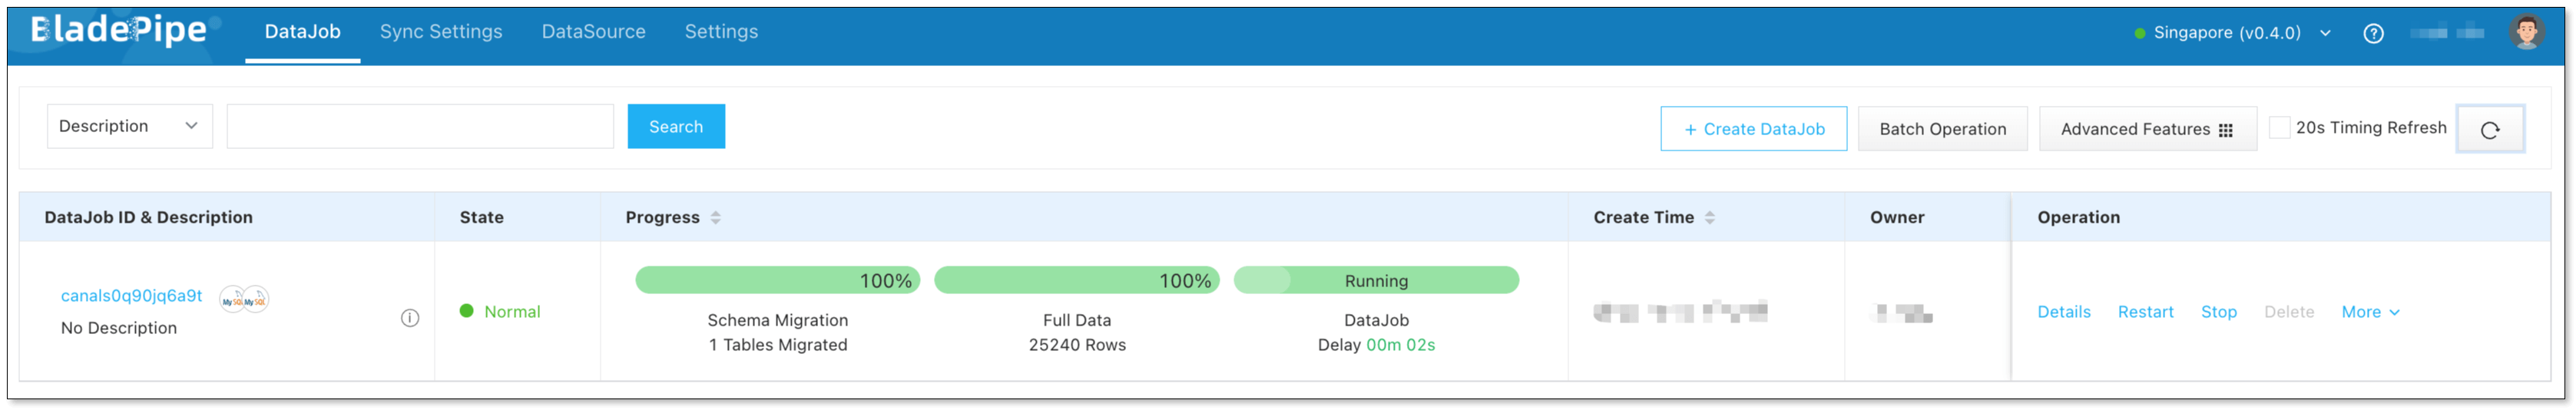Image resolution: width=2576 pixels, height=410 pixels.
Task: Click the refresh icon button
Action: 2489,129
